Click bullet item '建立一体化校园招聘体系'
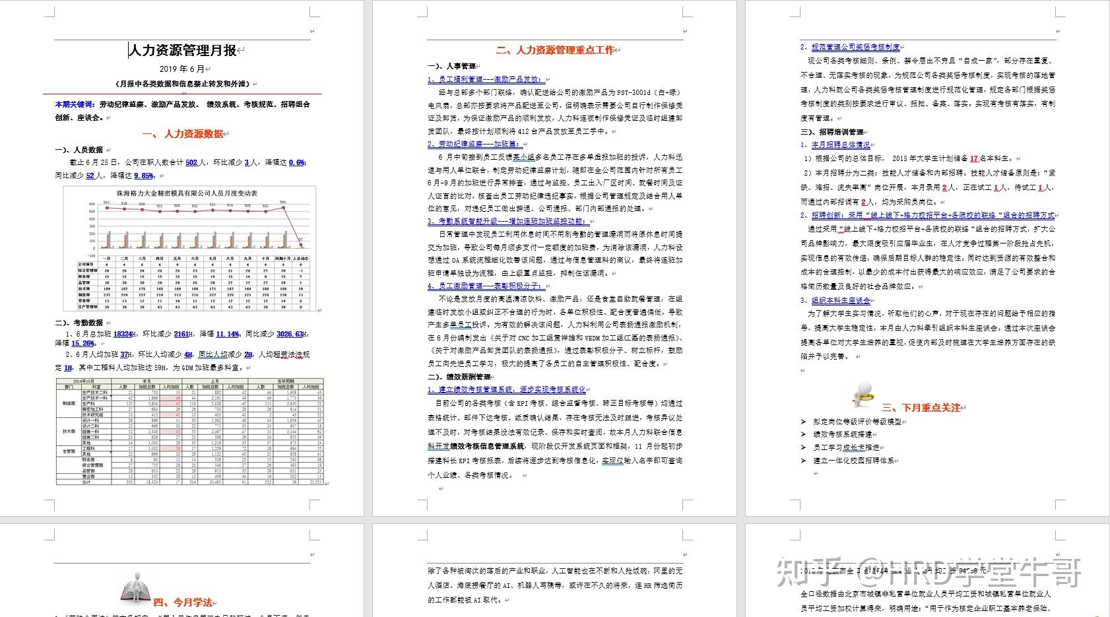Screen dimensions: 1110x617 click(x=853, y=461)
